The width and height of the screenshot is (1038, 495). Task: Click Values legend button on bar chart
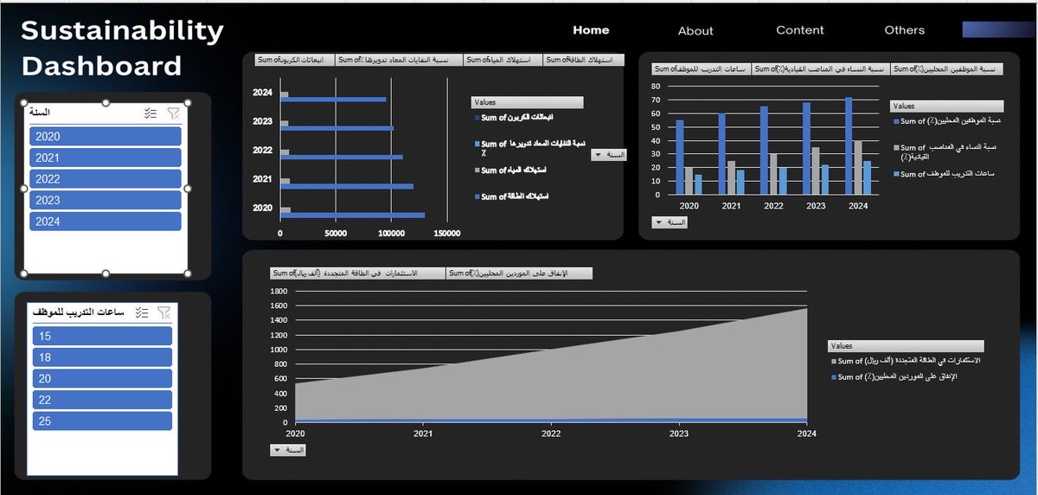pos(528,102)
